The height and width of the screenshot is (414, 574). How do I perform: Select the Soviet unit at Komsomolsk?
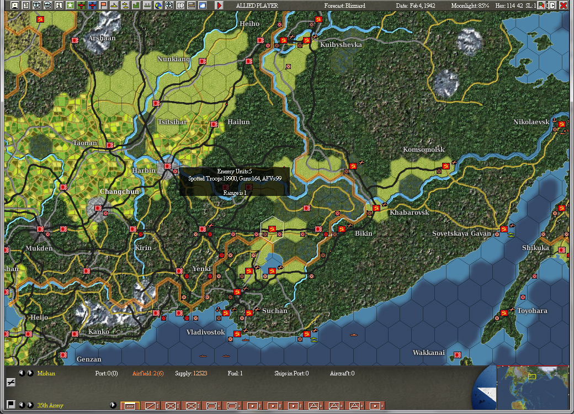click(x=445, y=166)
